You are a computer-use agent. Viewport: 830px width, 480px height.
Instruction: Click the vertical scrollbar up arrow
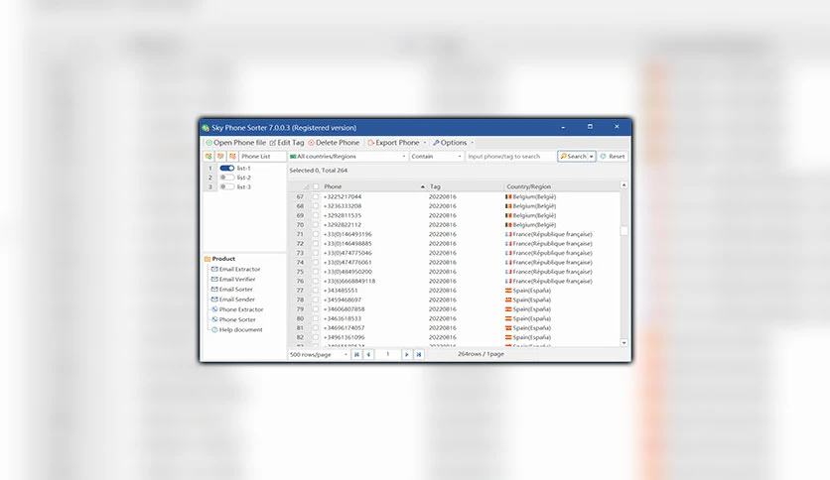624,185
